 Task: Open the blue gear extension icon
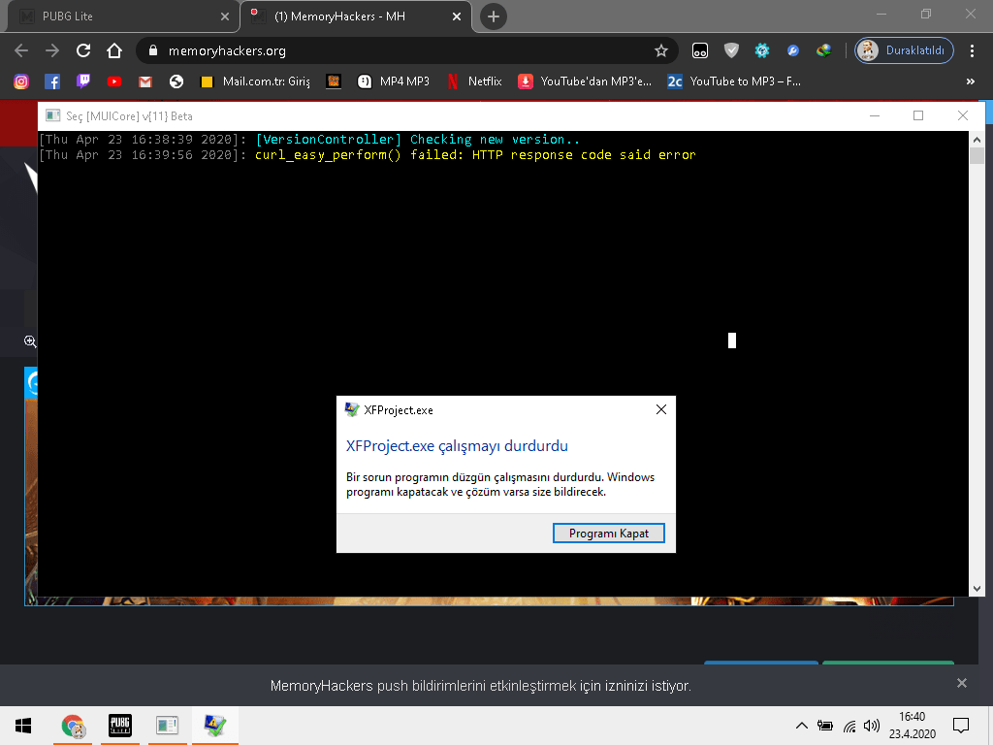click(x=762, y=50)
